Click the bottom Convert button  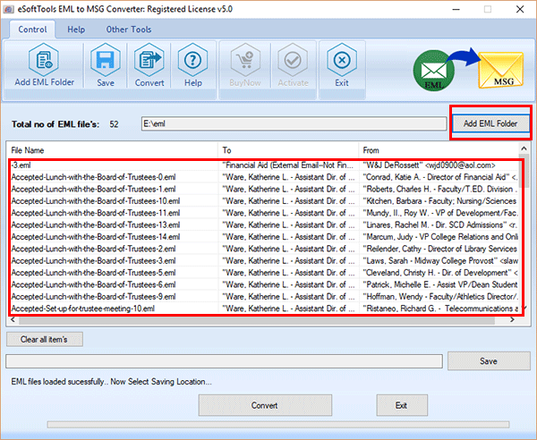click(264, 405)
